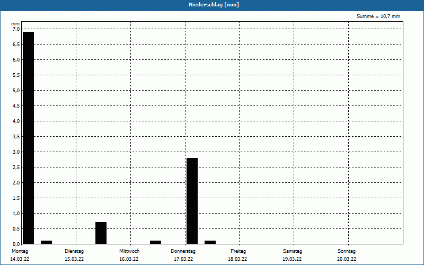Click the 3,5 y-axis value
424x265 pixels.
coord(16,137)
